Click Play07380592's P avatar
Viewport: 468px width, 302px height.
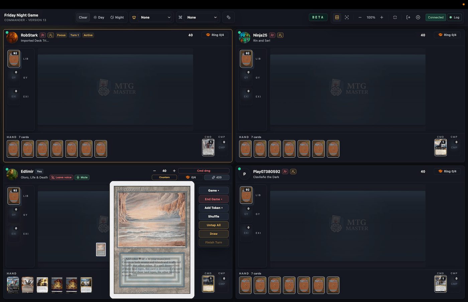coord(245,174)
